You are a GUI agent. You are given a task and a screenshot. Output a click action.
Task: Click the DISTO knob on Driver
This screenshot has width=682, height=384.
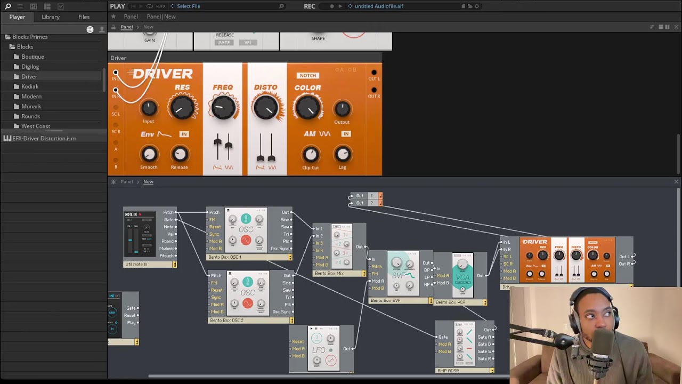point(265,108)
